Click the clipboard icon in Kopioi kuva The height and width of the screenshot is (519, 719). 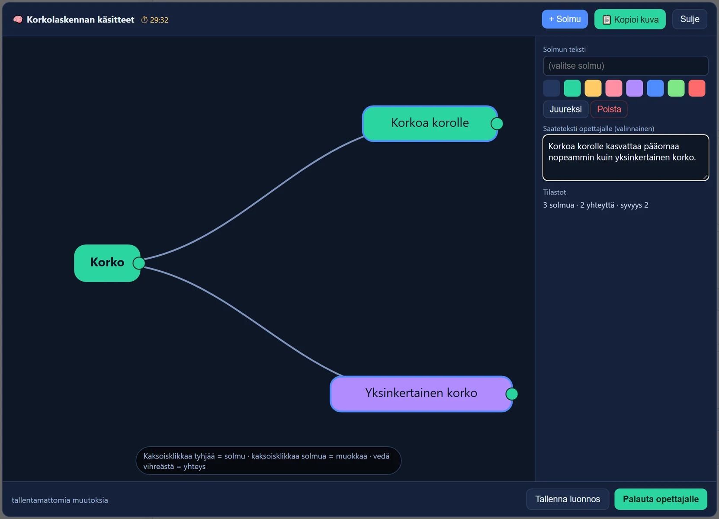[x=607, y=20]
